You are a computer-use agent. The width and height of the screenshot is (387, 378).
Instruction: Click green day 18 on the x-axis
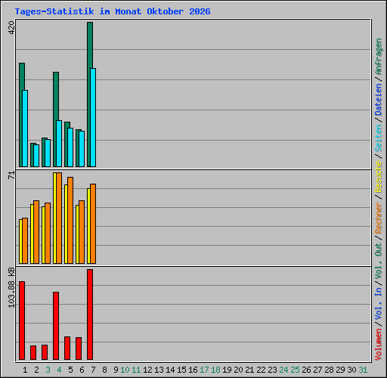click(215, 370)
